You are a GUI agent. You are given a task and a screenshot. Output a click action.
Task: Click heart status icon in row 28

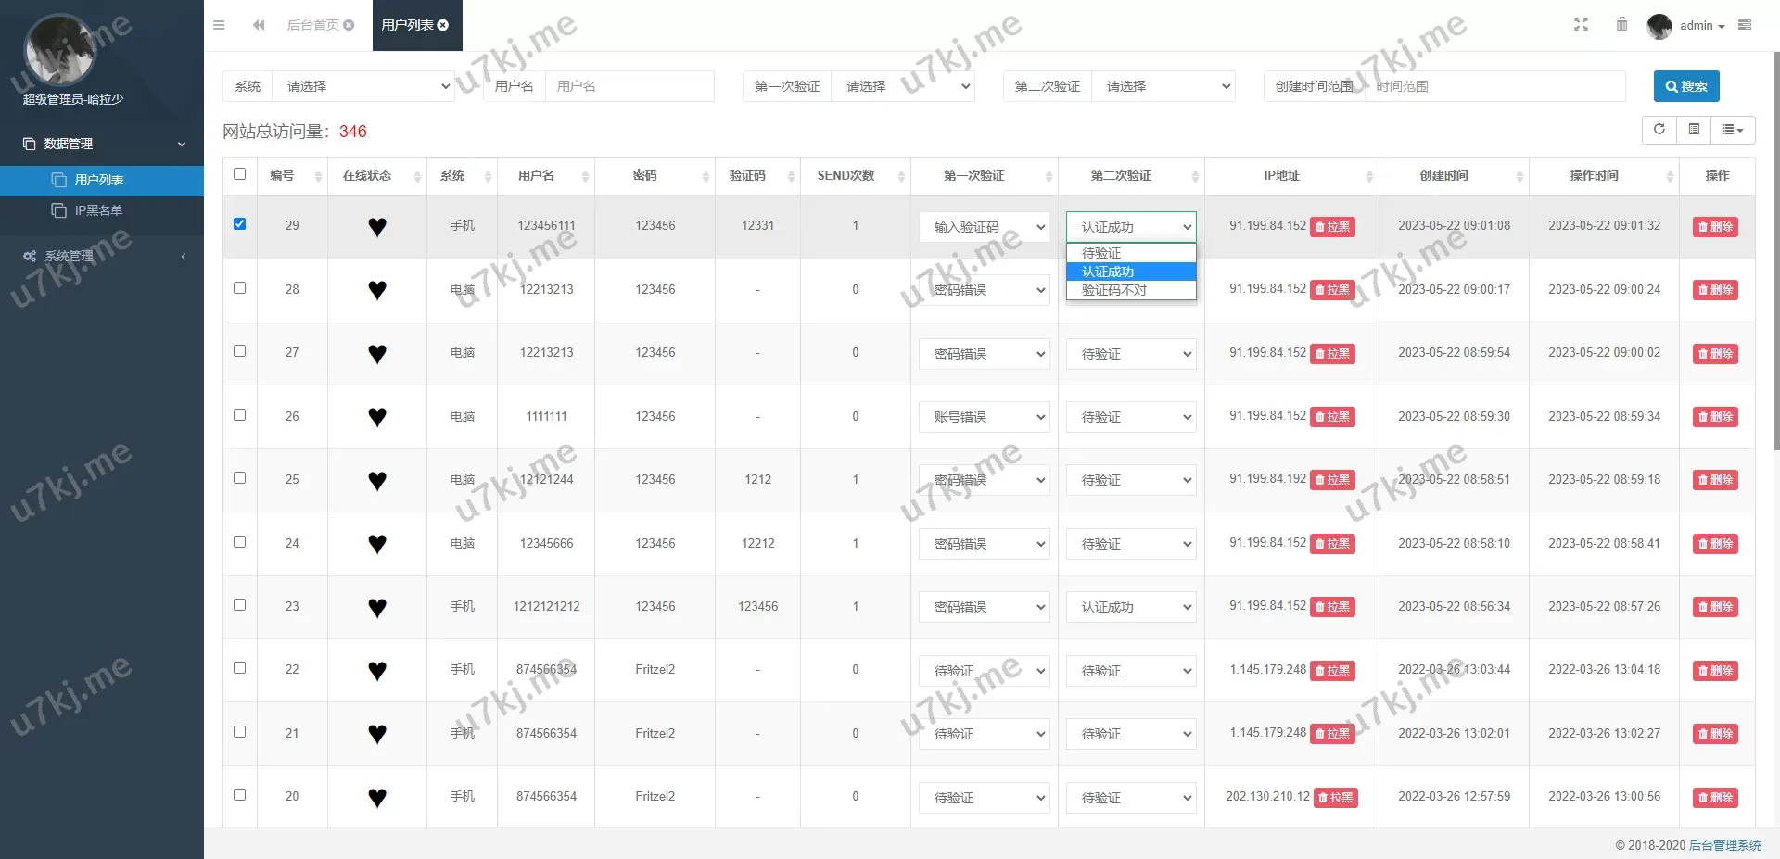pyautogui.click(x=376, y=290)
